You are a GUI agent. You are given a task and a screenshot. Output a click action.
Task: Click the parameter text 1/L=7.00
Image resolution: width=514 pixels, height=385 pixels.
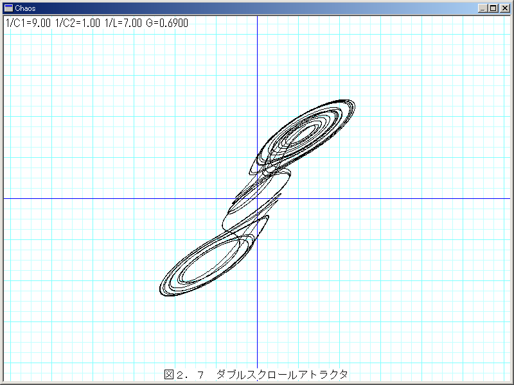(x=123, y=23)
